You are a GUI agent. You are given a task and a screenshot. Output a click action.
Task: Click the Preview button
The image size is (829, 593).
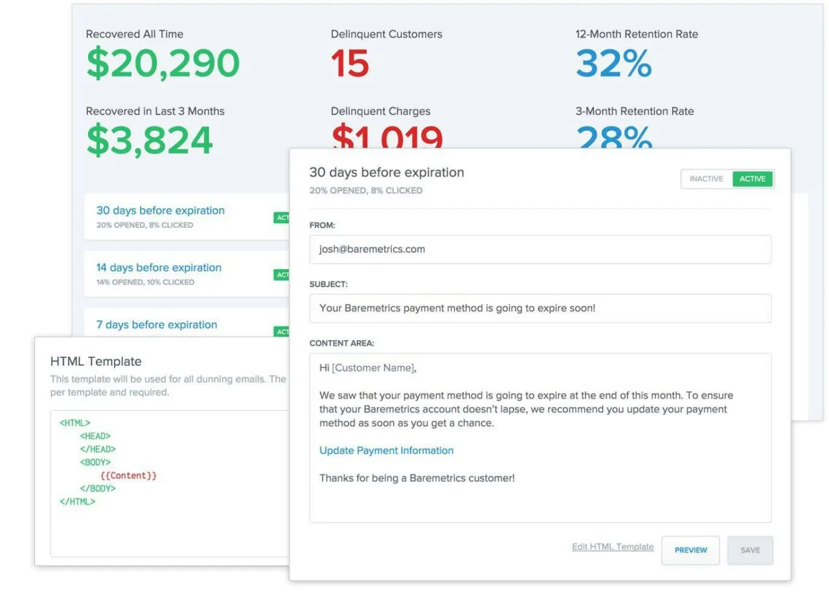point(690,550)
